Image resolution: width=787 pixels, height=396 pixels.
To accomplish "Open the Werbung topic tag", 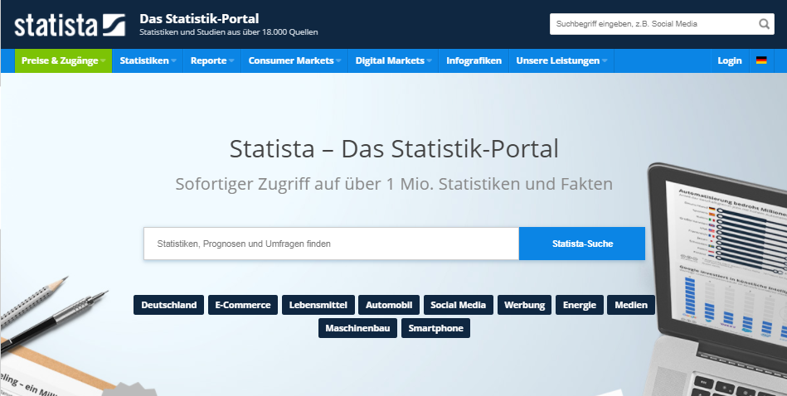I will [524, 305].
